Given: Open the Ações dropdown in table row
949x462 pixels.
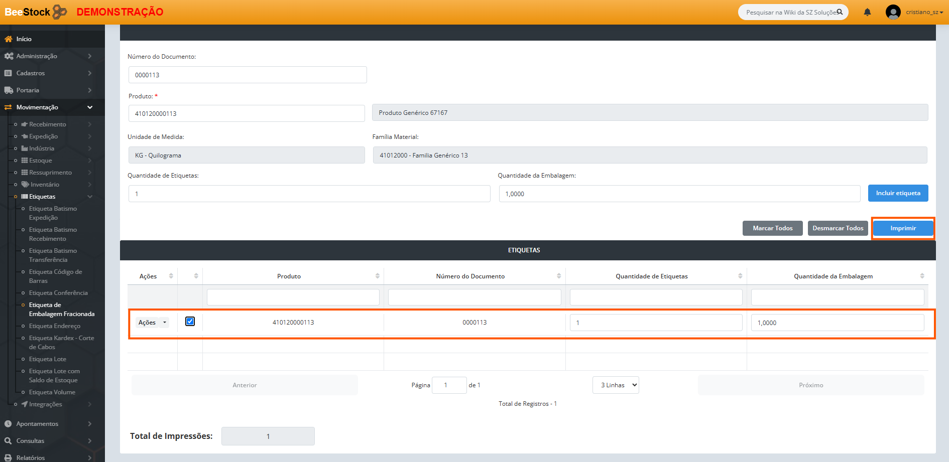Looking at the screenshot, I should 153,323.
